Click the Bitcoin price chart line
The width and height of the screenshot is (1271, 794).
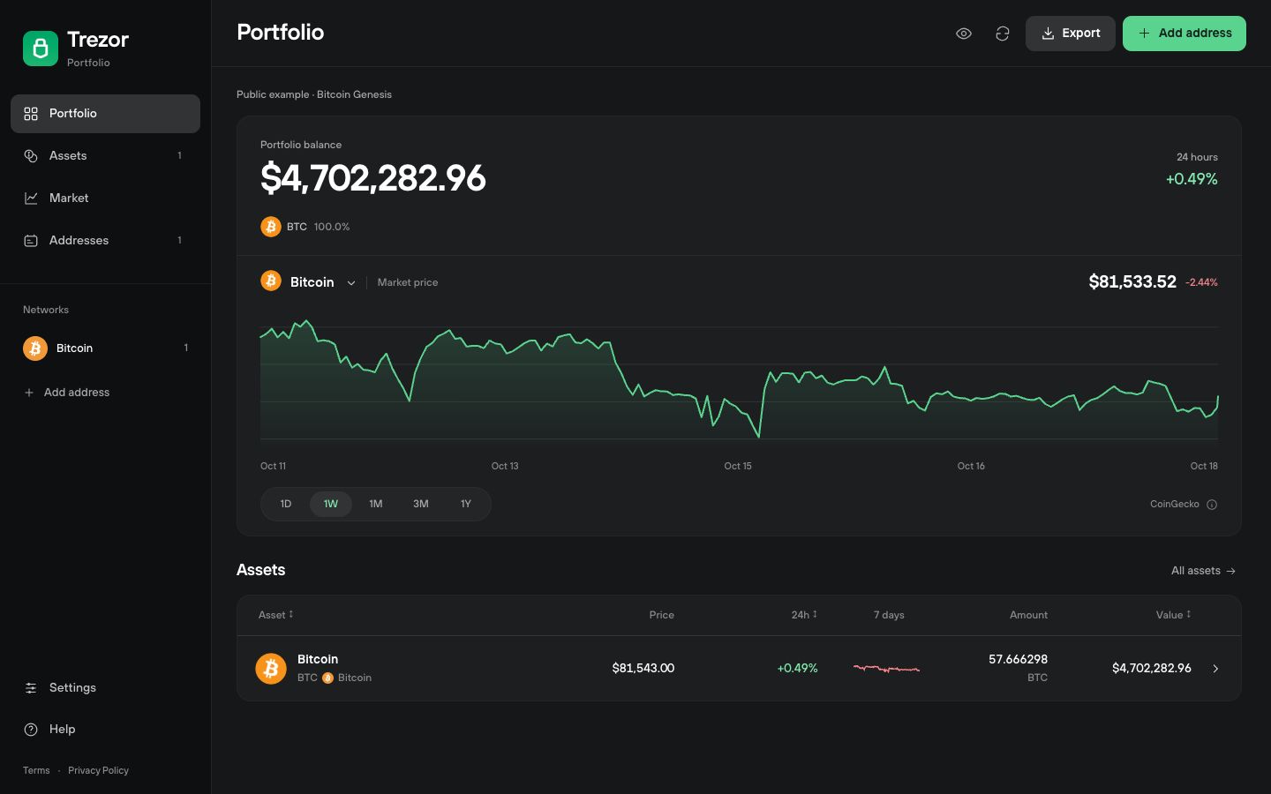(739, 379)
